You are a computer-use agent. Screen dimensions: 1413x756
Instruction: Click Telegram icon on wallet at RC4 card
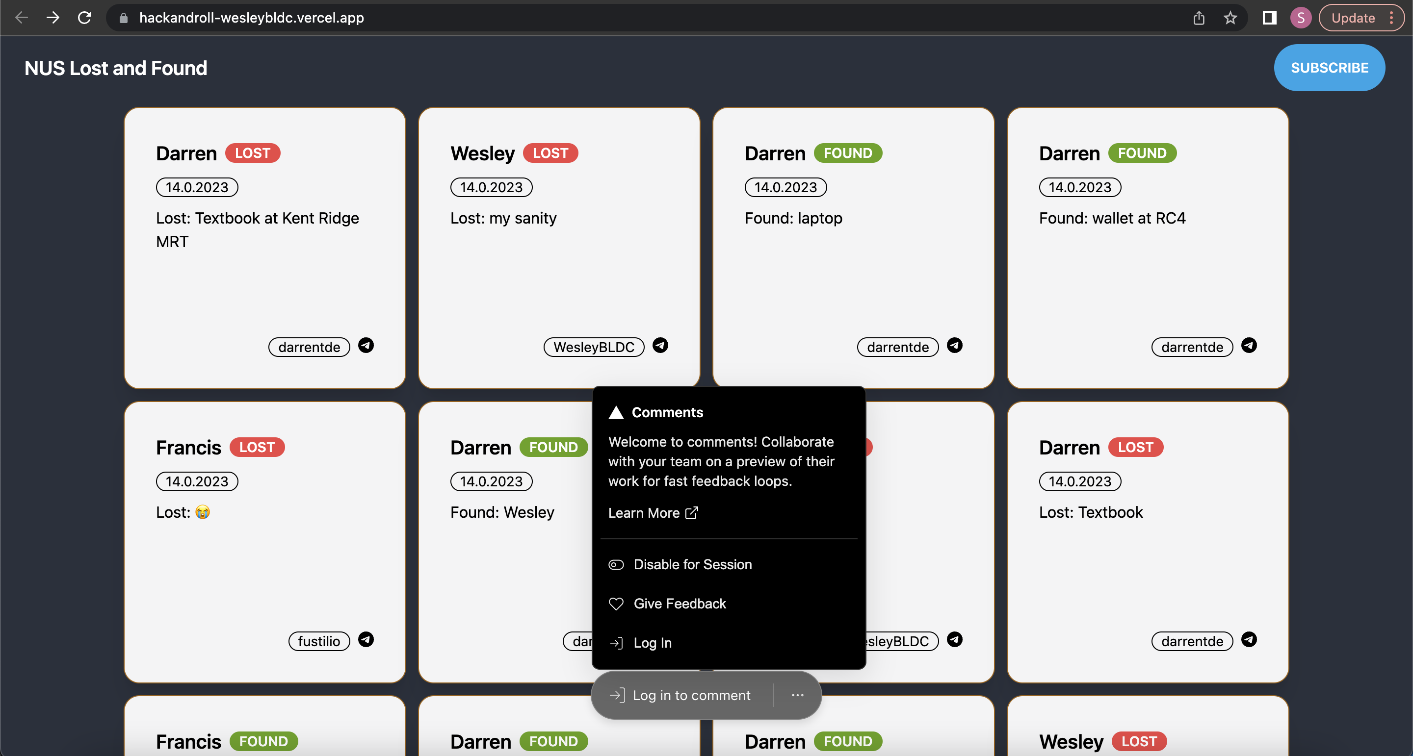pos(1249,345)
